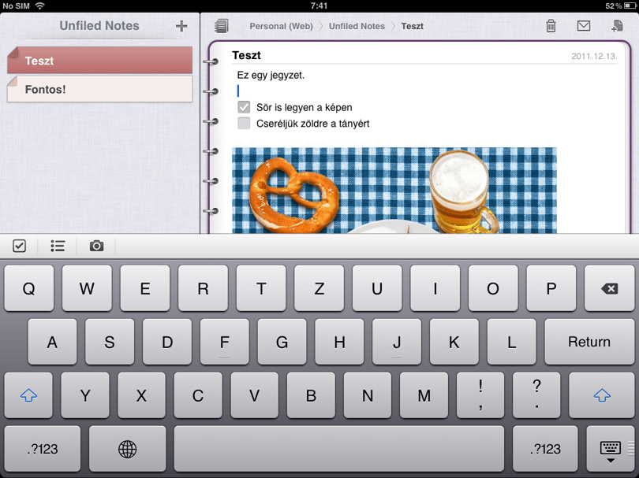The image size is (639, 478).
Task: Go to Unfiled Notes breadcrumb
Action: pyautogui.click(x=357, y=26)
